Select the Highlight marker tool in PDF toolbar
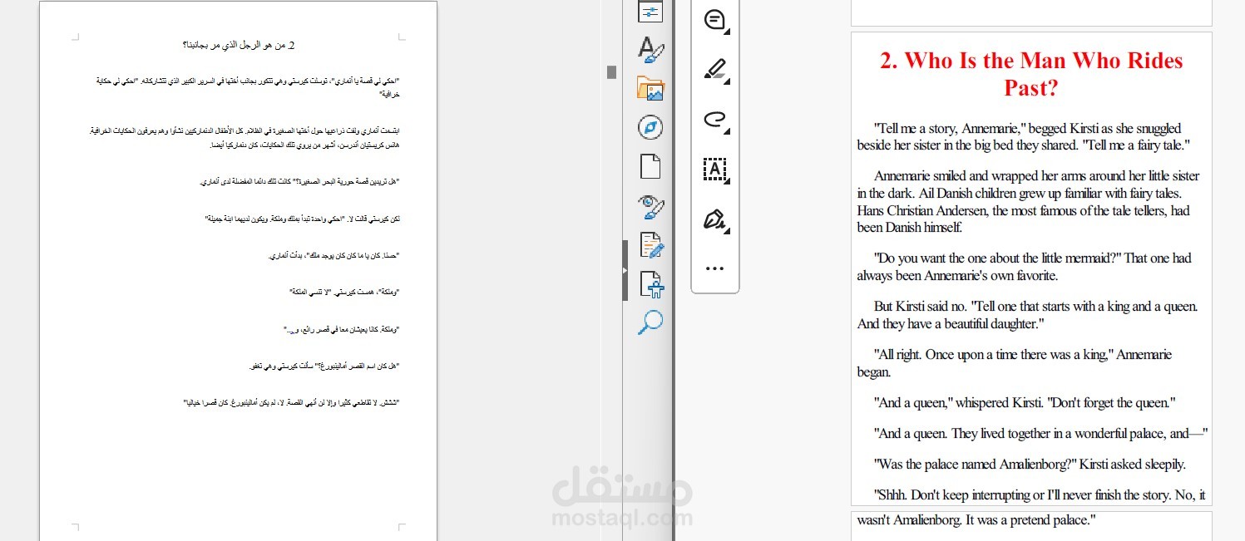The image size is (1245, 541). pos(714,69)
